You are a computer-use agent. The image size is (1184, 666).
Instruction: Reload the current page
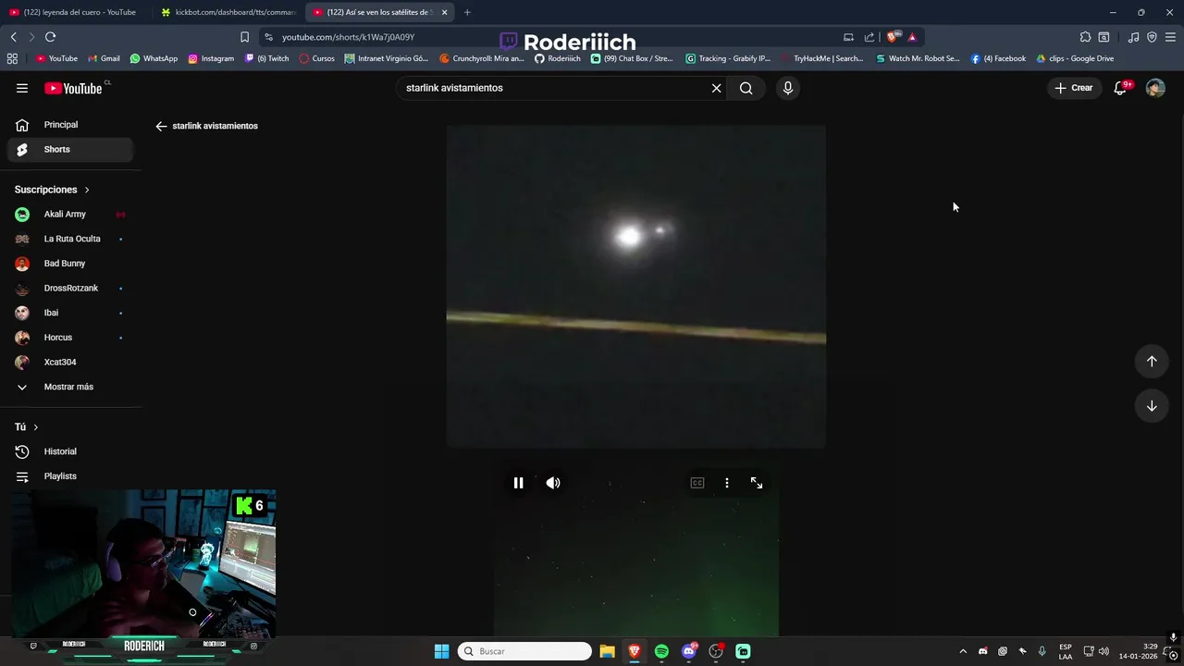[50, 37]
